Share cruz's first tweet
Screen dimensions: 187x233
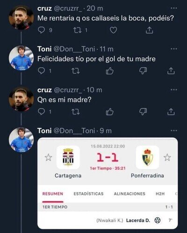[x=149, y=30]
